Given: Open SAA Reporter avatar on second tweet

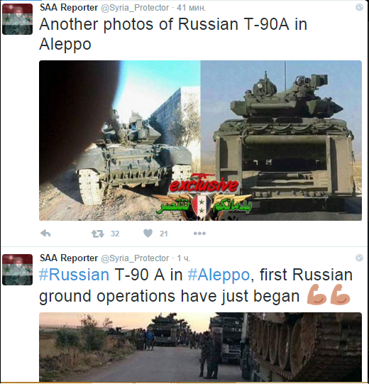Looking at the screenshot, I should click(x=17, y=270).
